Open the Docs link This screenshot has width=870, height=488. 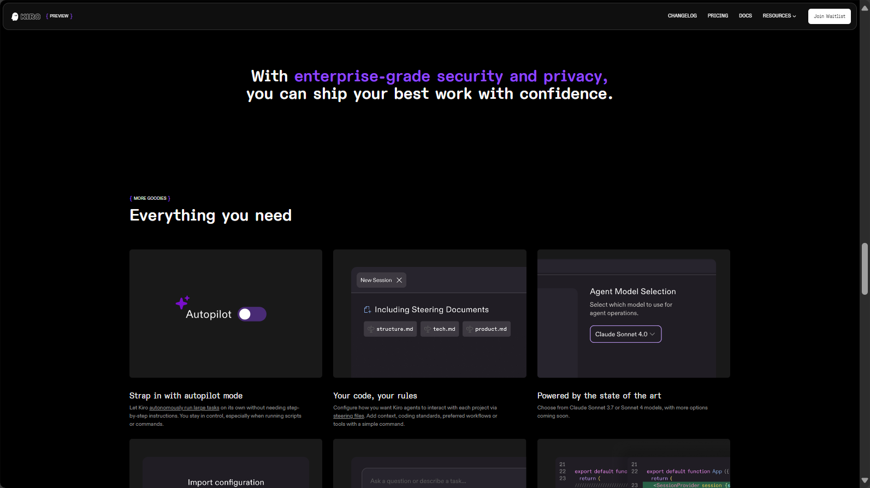(x=745, y=16)
